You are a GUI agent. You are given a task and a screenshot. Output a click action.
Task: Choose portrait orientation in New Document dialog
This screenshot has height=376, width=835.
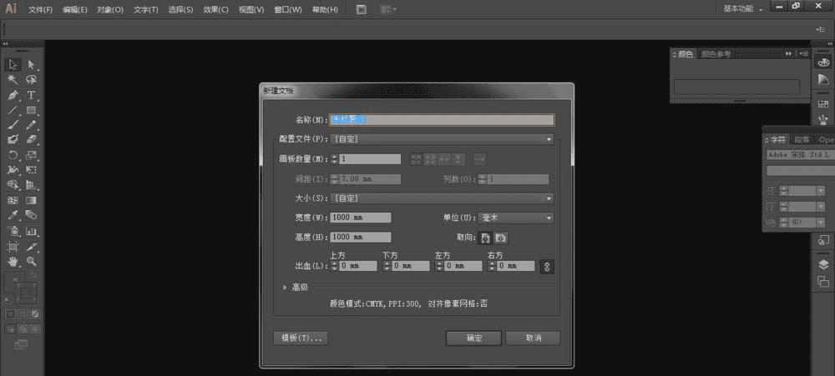pyautogui.click(x=485, y=238)
